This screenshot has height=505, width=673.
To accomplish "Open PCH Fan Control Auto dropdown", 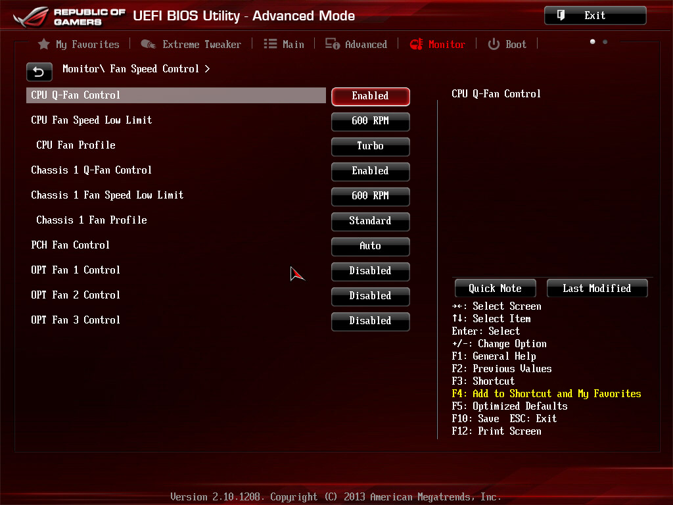I will [x=371, y=246].
